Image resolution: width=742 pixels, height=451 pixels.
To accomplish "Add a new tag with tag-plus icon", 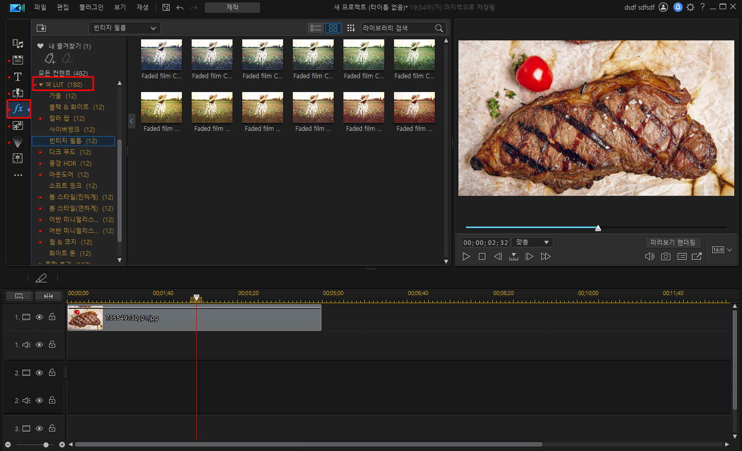I will tap(50, 59).
